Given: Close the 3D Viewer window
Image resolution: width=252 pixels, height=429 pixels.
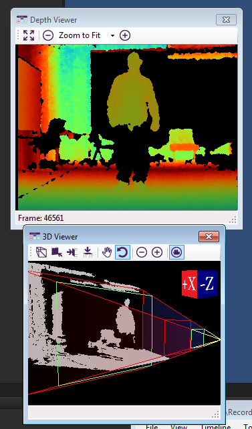Looking at the screenshot, I should point(209,236).
